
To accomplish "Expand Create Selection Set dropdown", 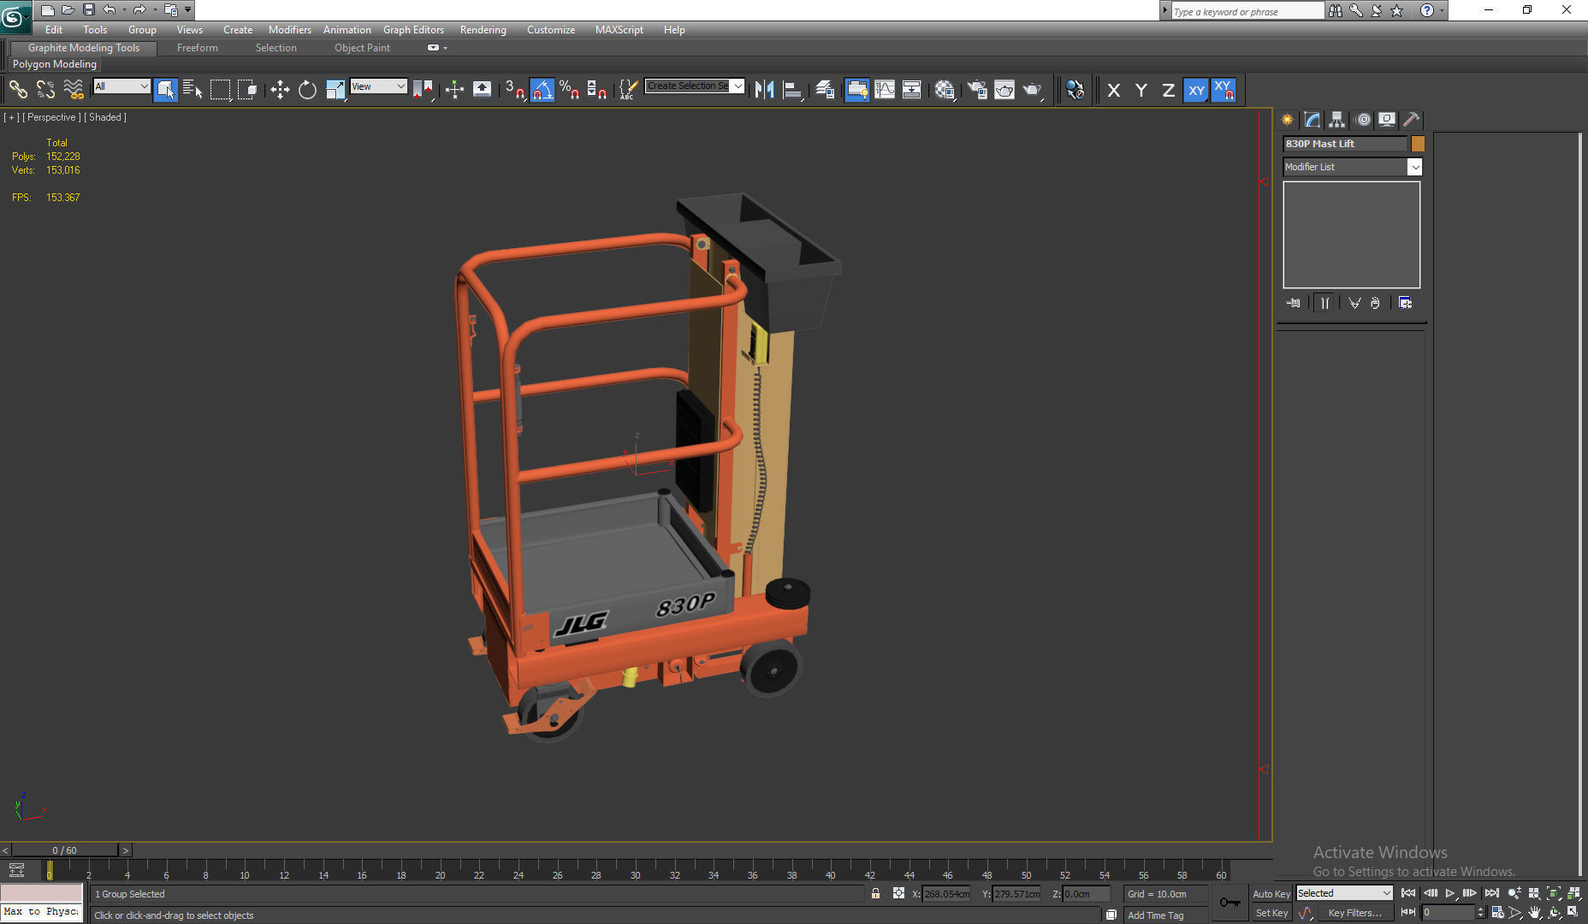I will [738, 86].
